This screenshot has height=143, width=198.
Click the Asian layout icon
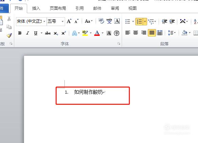tap(183, 21)
